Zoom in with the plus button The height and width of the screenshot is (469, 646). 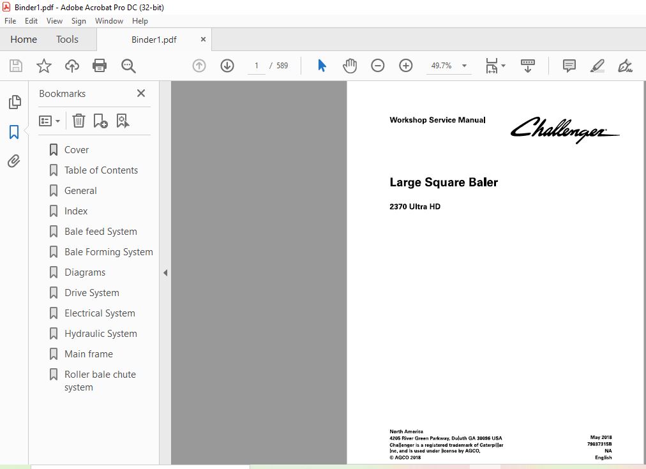[406, 66]
